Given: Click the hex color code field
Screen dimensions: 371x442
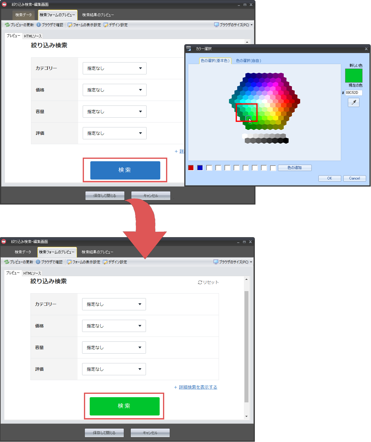Looking at the screenshot, I should [x=353, y=93].
